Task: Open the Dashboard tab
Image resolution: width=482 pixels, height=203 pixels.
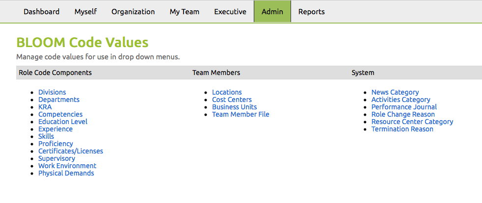Action: point(42,12)
